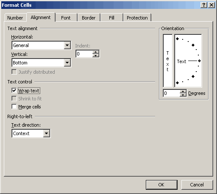Increase the Indent spinner up arrow
The width and height of the screenshot is (217, 194).
[x=96, y=52]
